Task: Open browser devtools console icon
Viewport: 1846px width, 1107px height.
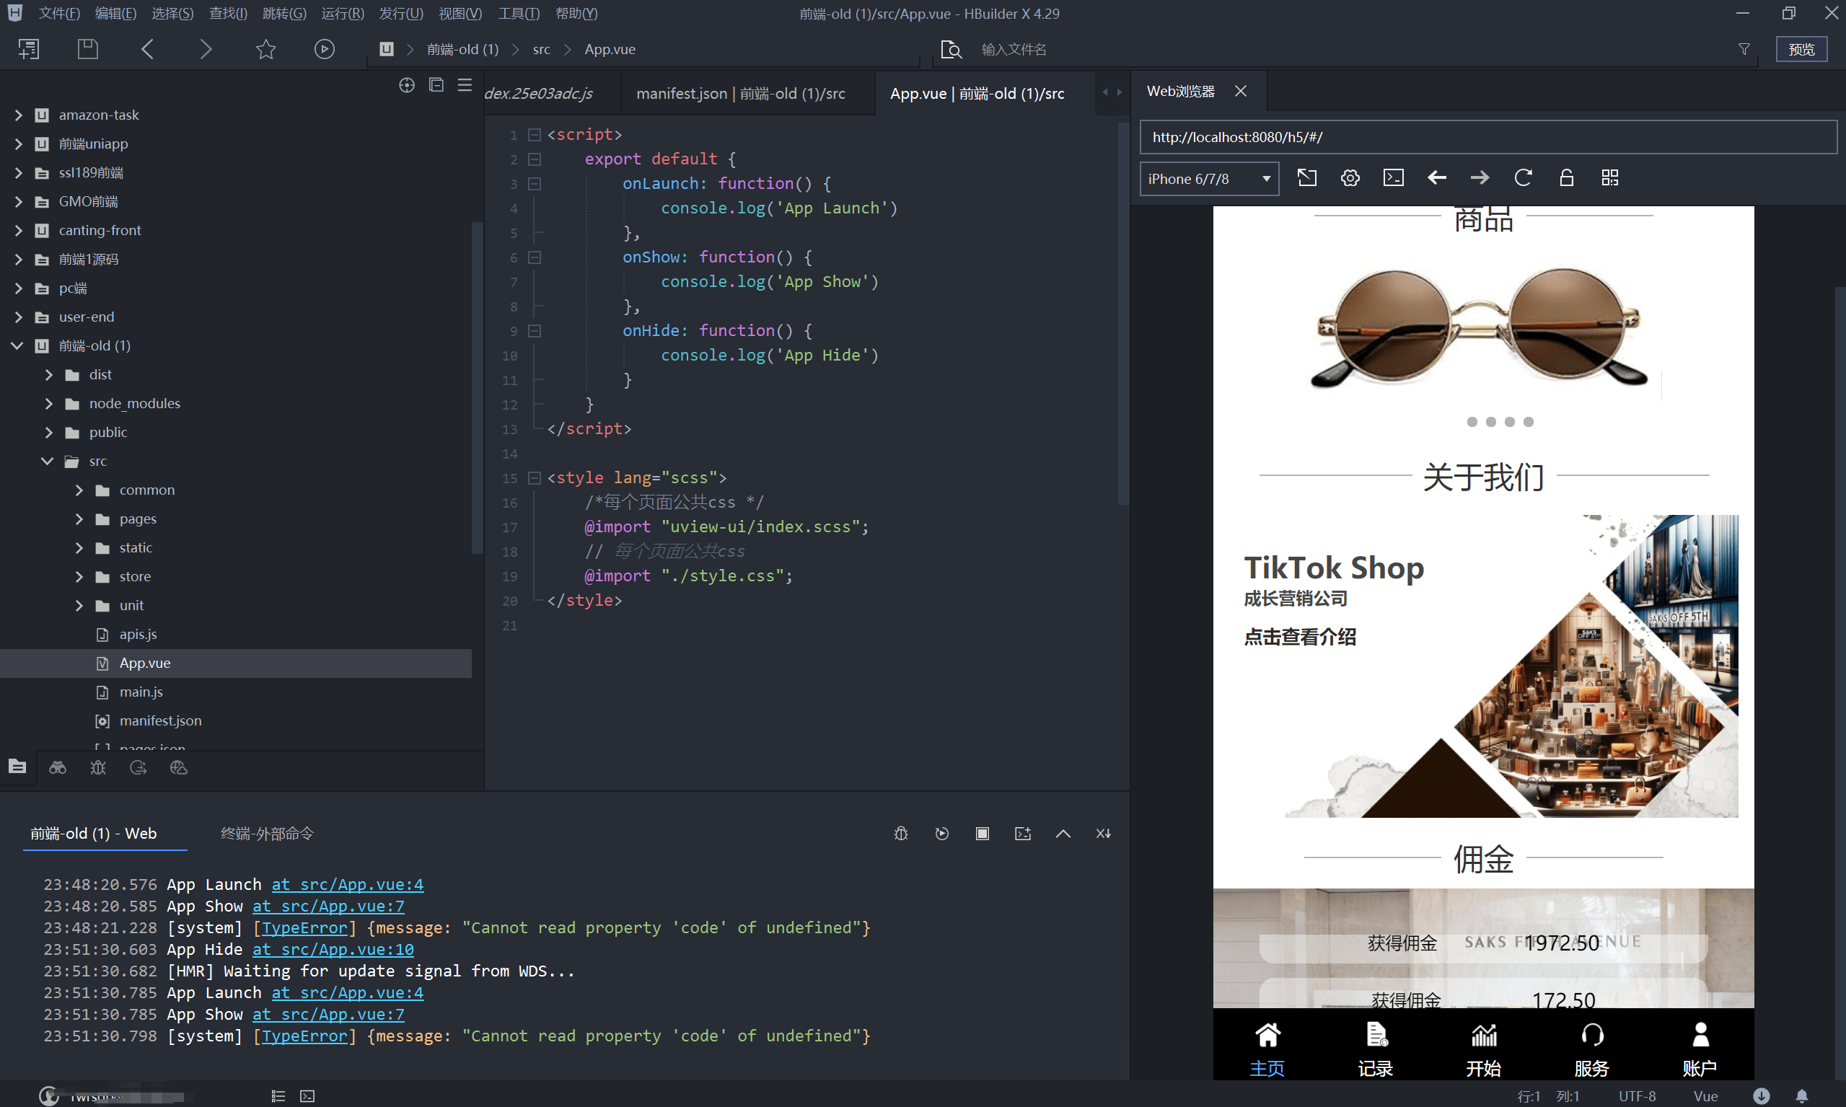Action: coord(1393,177)
